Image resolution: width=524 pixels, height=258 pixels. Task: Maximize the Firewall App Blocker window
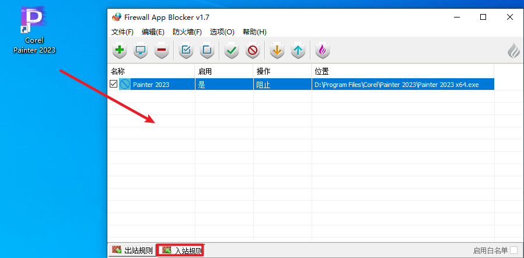click(483, 17)
